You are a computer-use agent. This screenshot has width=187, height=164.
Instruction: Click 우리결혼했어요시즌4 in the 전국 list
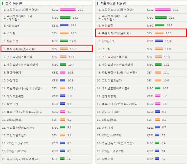pyautogui.click(x=20, y=128)
